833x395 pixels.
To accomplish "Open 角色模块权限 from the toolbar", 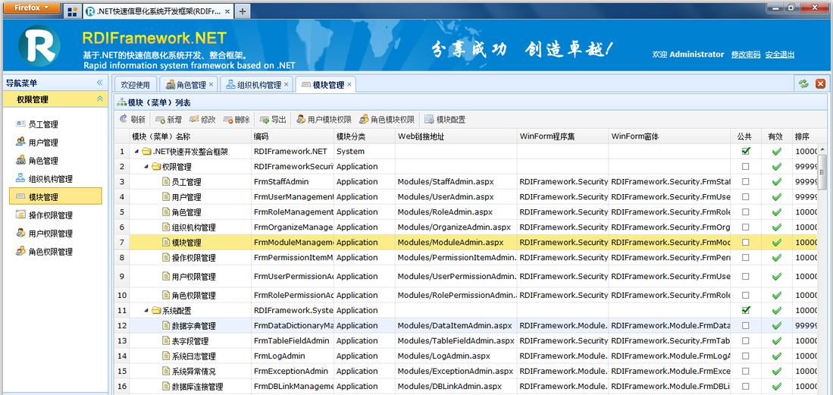I will (387, 120).
